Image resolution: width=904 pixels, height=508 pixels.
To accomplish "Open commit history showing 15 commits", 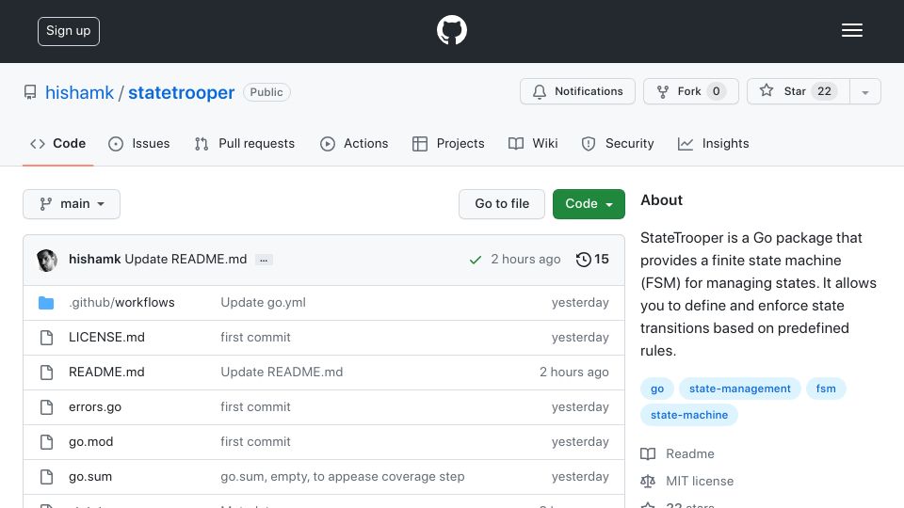I will 592,260.
